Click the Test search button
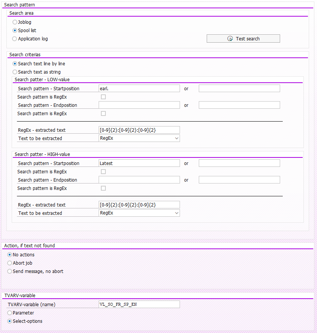Screen dimensions: 317x333 243,39
